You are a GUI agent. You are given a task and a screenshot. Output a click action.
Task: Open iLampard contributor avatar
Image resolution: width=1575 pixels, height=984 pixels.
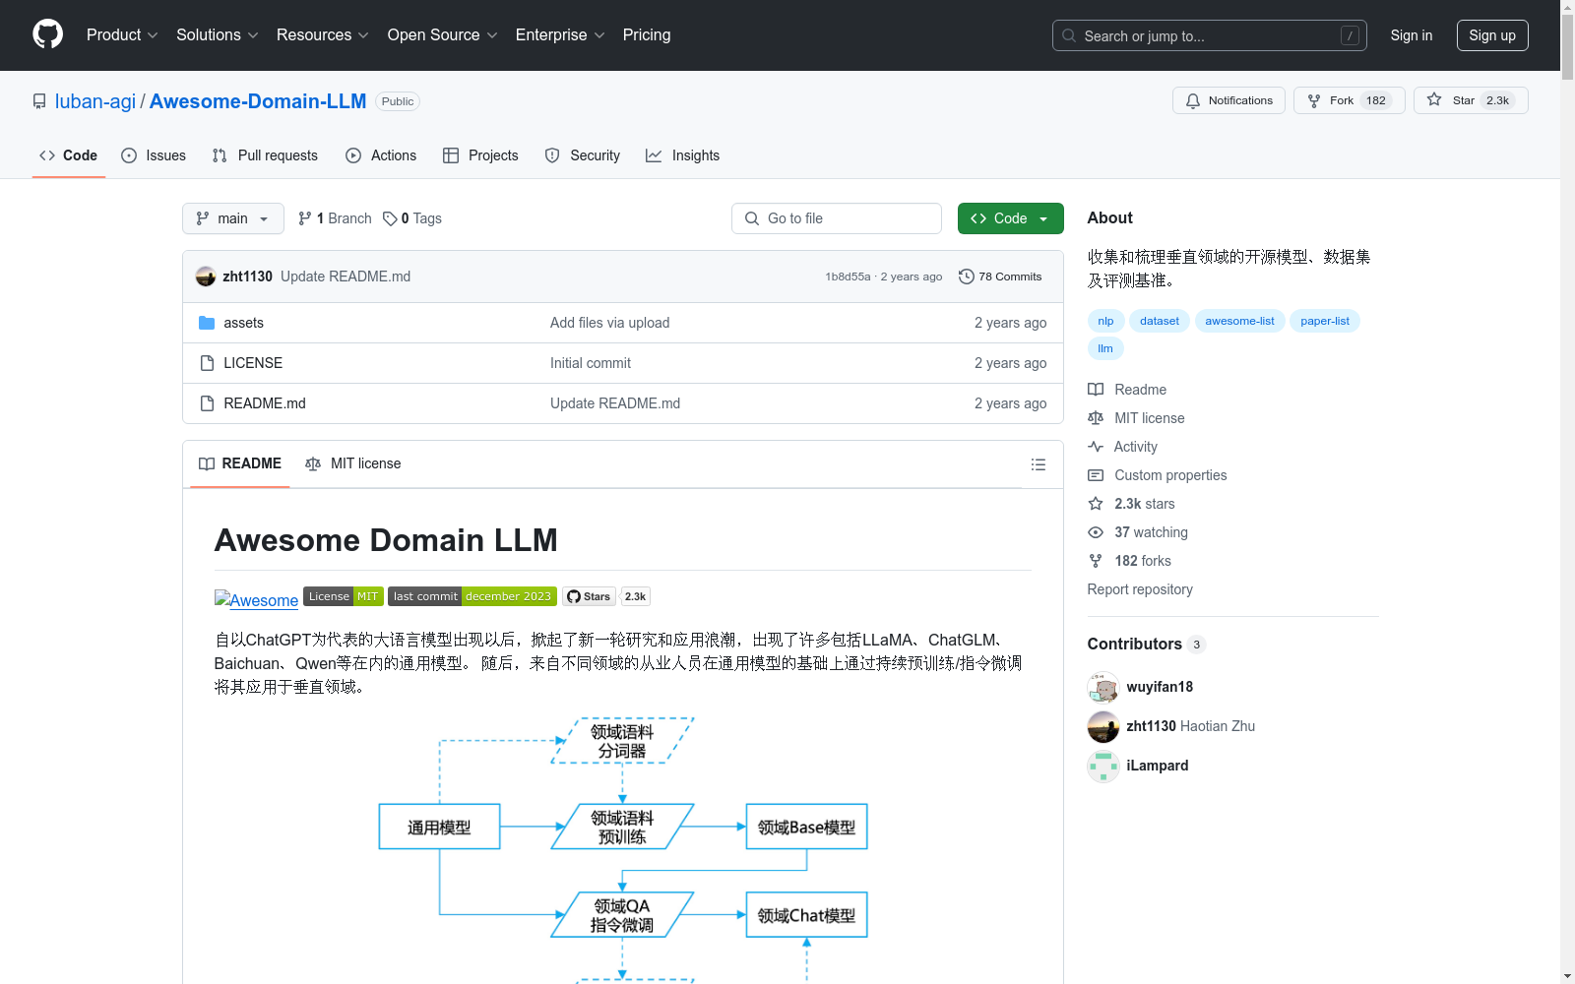click(1103, 766)
